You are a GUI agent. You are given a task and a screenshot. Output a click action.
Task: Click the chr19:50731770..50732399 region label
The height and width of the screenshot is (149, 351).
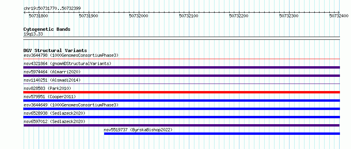[x=52, y=9]
